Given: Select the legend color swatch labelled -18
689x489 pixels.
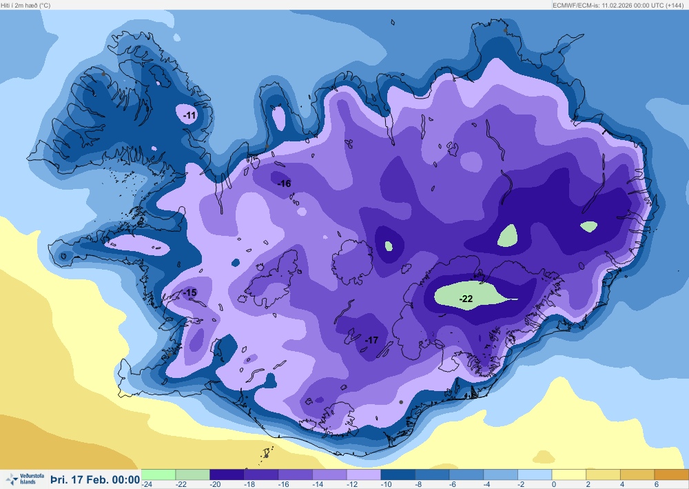Looking at the screenshot, I should coord(261,475).
